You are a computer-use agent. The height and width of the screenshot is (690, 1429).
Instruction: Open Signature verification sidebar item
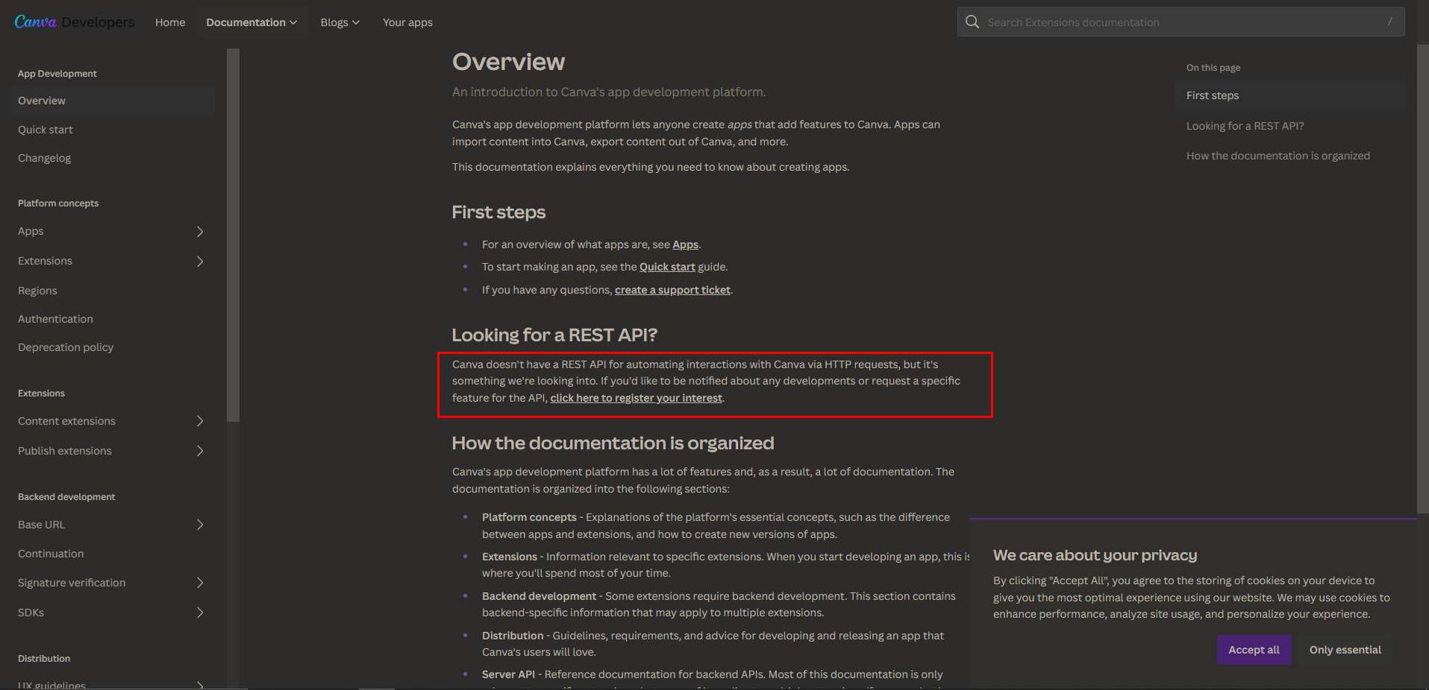click(x=72, y=583)
